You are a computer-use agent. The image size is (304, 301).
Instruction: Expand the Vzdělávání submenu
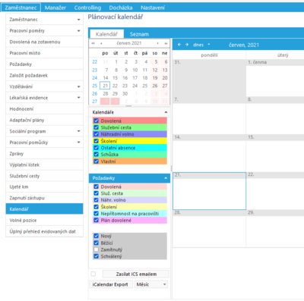pyautogui.click(x=79, y=86)
